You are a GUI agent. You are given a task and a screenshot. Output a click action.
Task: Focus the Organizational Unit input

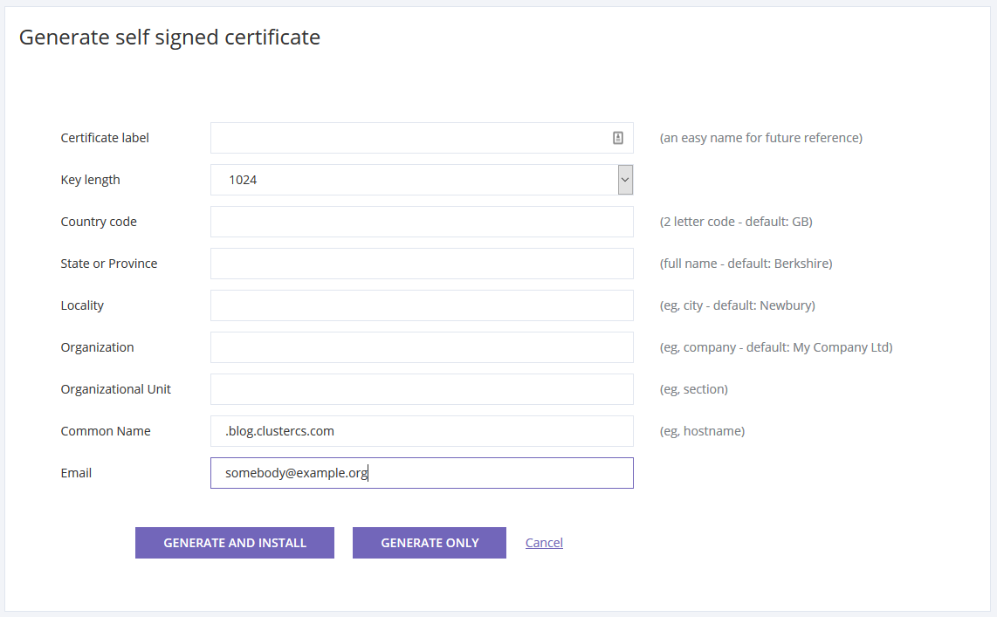pos(422,389)
